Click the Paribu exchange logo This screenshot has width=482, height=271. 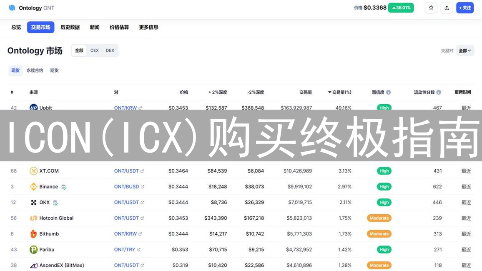pos(33,249)
